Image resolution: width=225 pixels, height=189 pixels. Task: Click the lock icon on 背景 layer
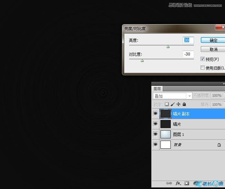219,145
